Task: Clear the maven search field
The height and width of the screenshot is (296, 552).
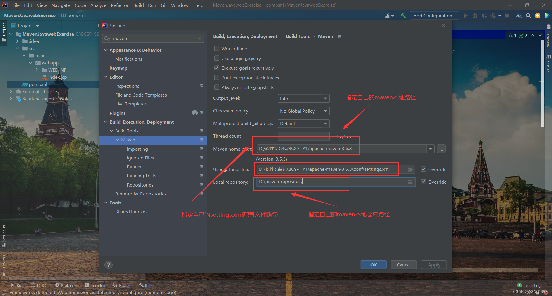Action: 199,39
